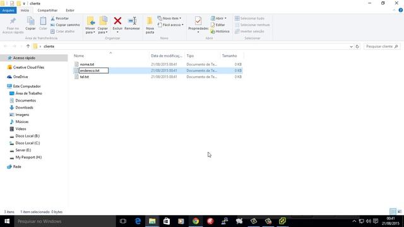The height and width of the screenshot is (227, 404).
Task: Click Selecionar nenhum
Action: (x=252, y=25)
